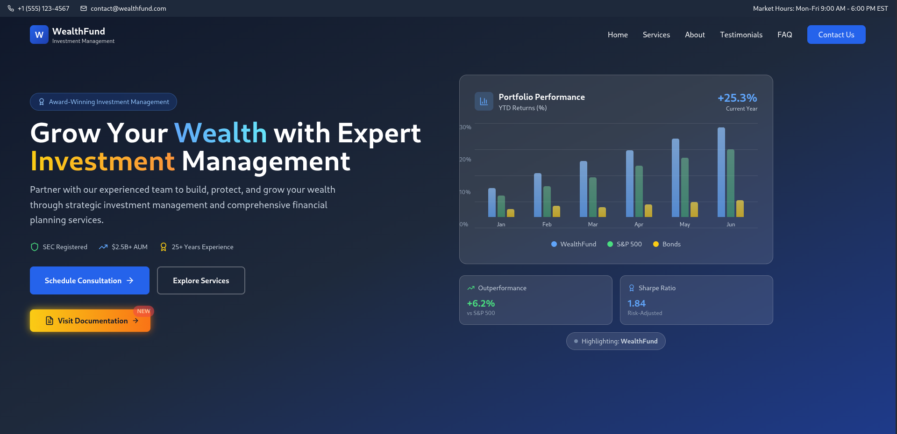Viewport: 897px width, 434px height.
Task: Click the WealthFund W logo icon
Action: [x=39, y=35]
